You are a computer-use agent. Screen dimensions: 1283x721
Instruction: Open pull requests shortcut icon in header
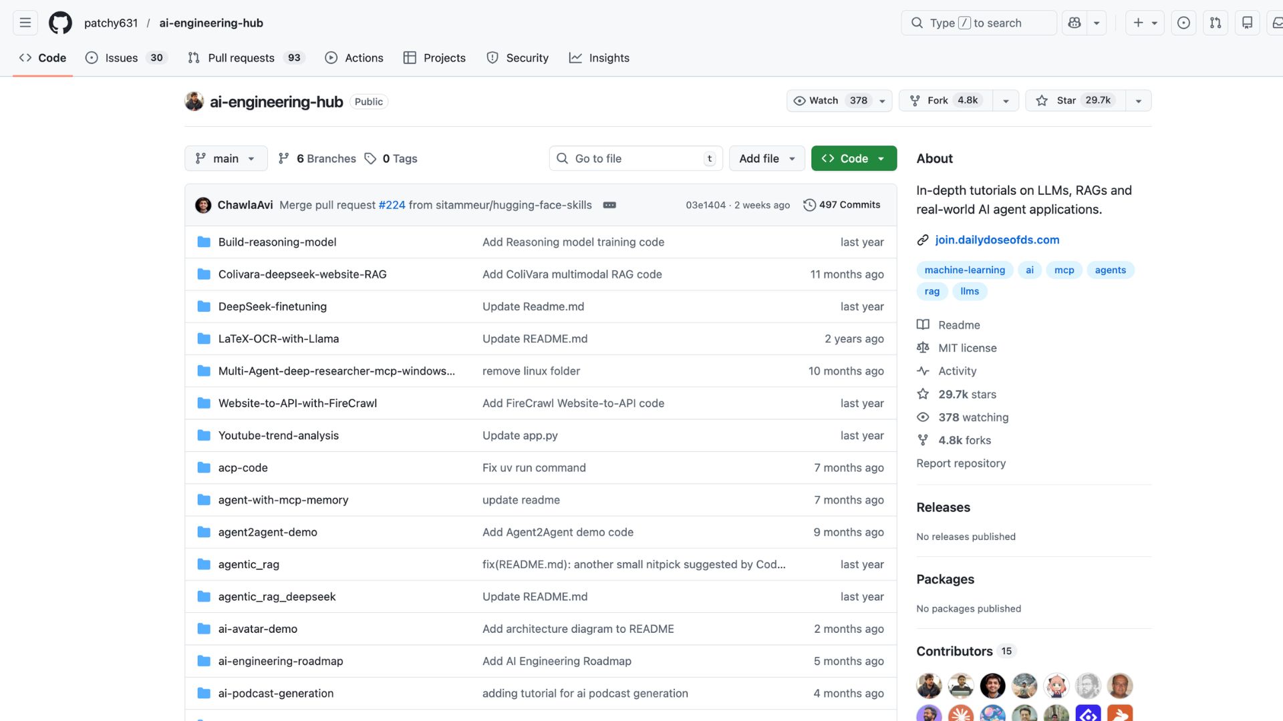click(x=1216, y=23)
